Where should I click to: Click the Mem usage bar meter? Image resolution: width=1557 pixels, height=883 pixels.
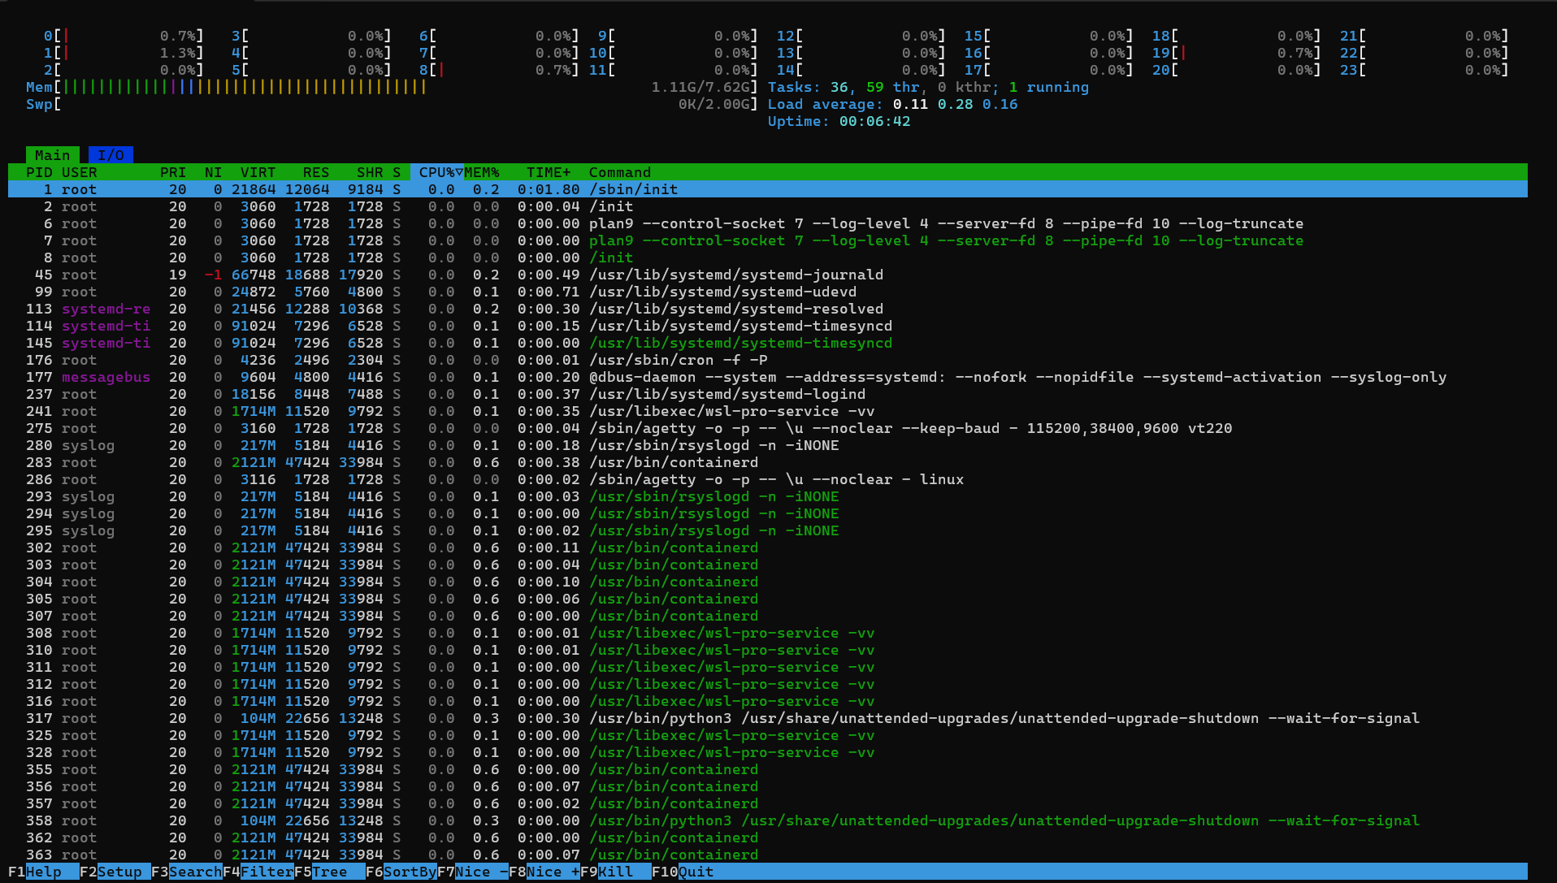point(244,87)
